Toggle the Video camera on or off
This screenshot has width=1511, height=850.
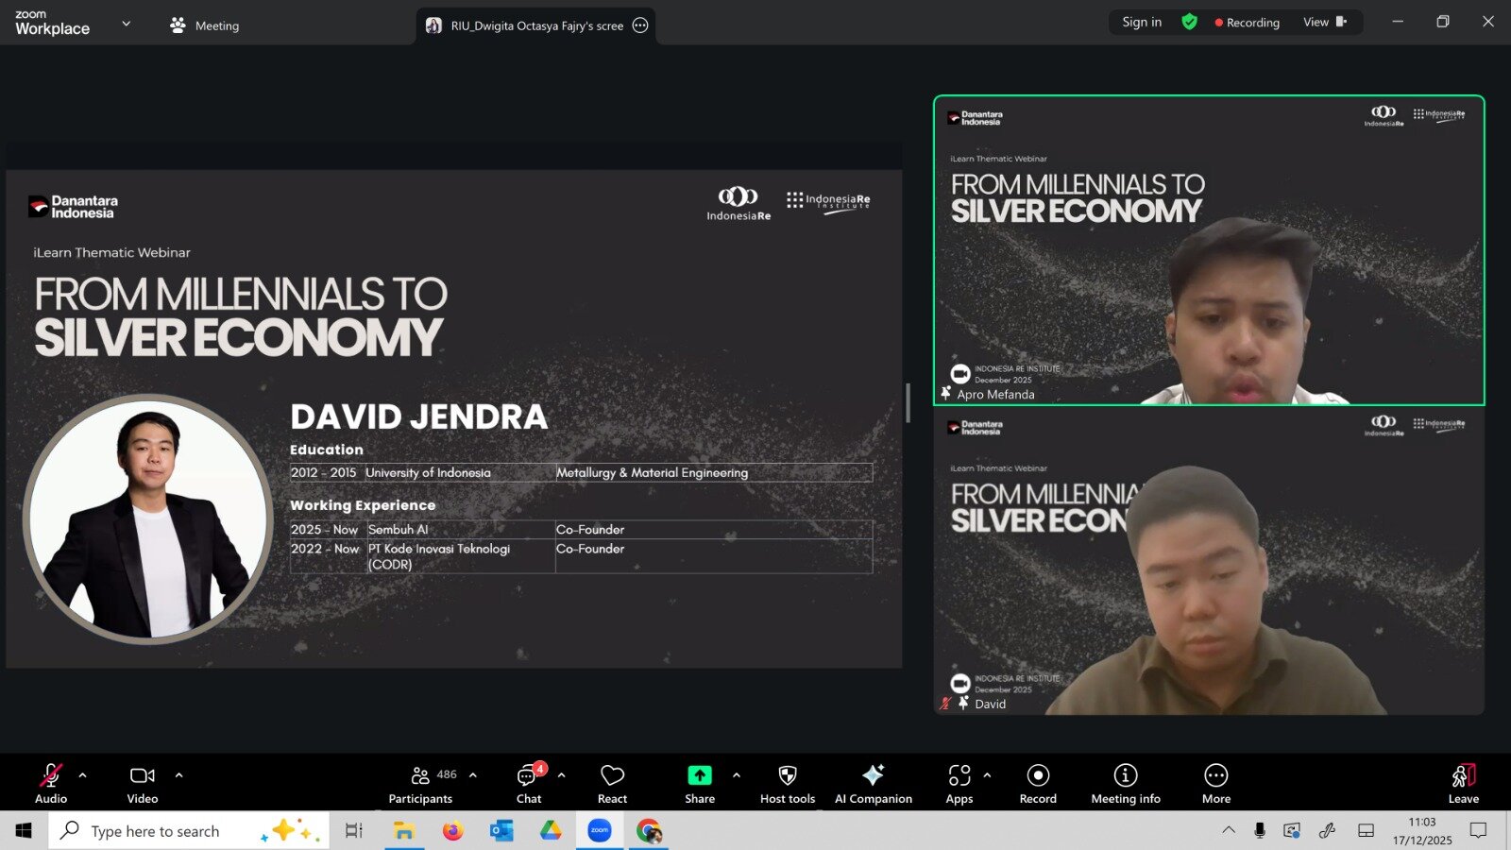click(143, 784)
